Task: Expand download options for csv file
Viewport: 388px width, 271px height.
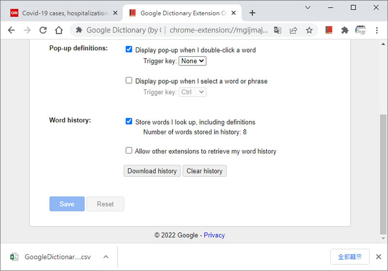Action: pos(106,257)
